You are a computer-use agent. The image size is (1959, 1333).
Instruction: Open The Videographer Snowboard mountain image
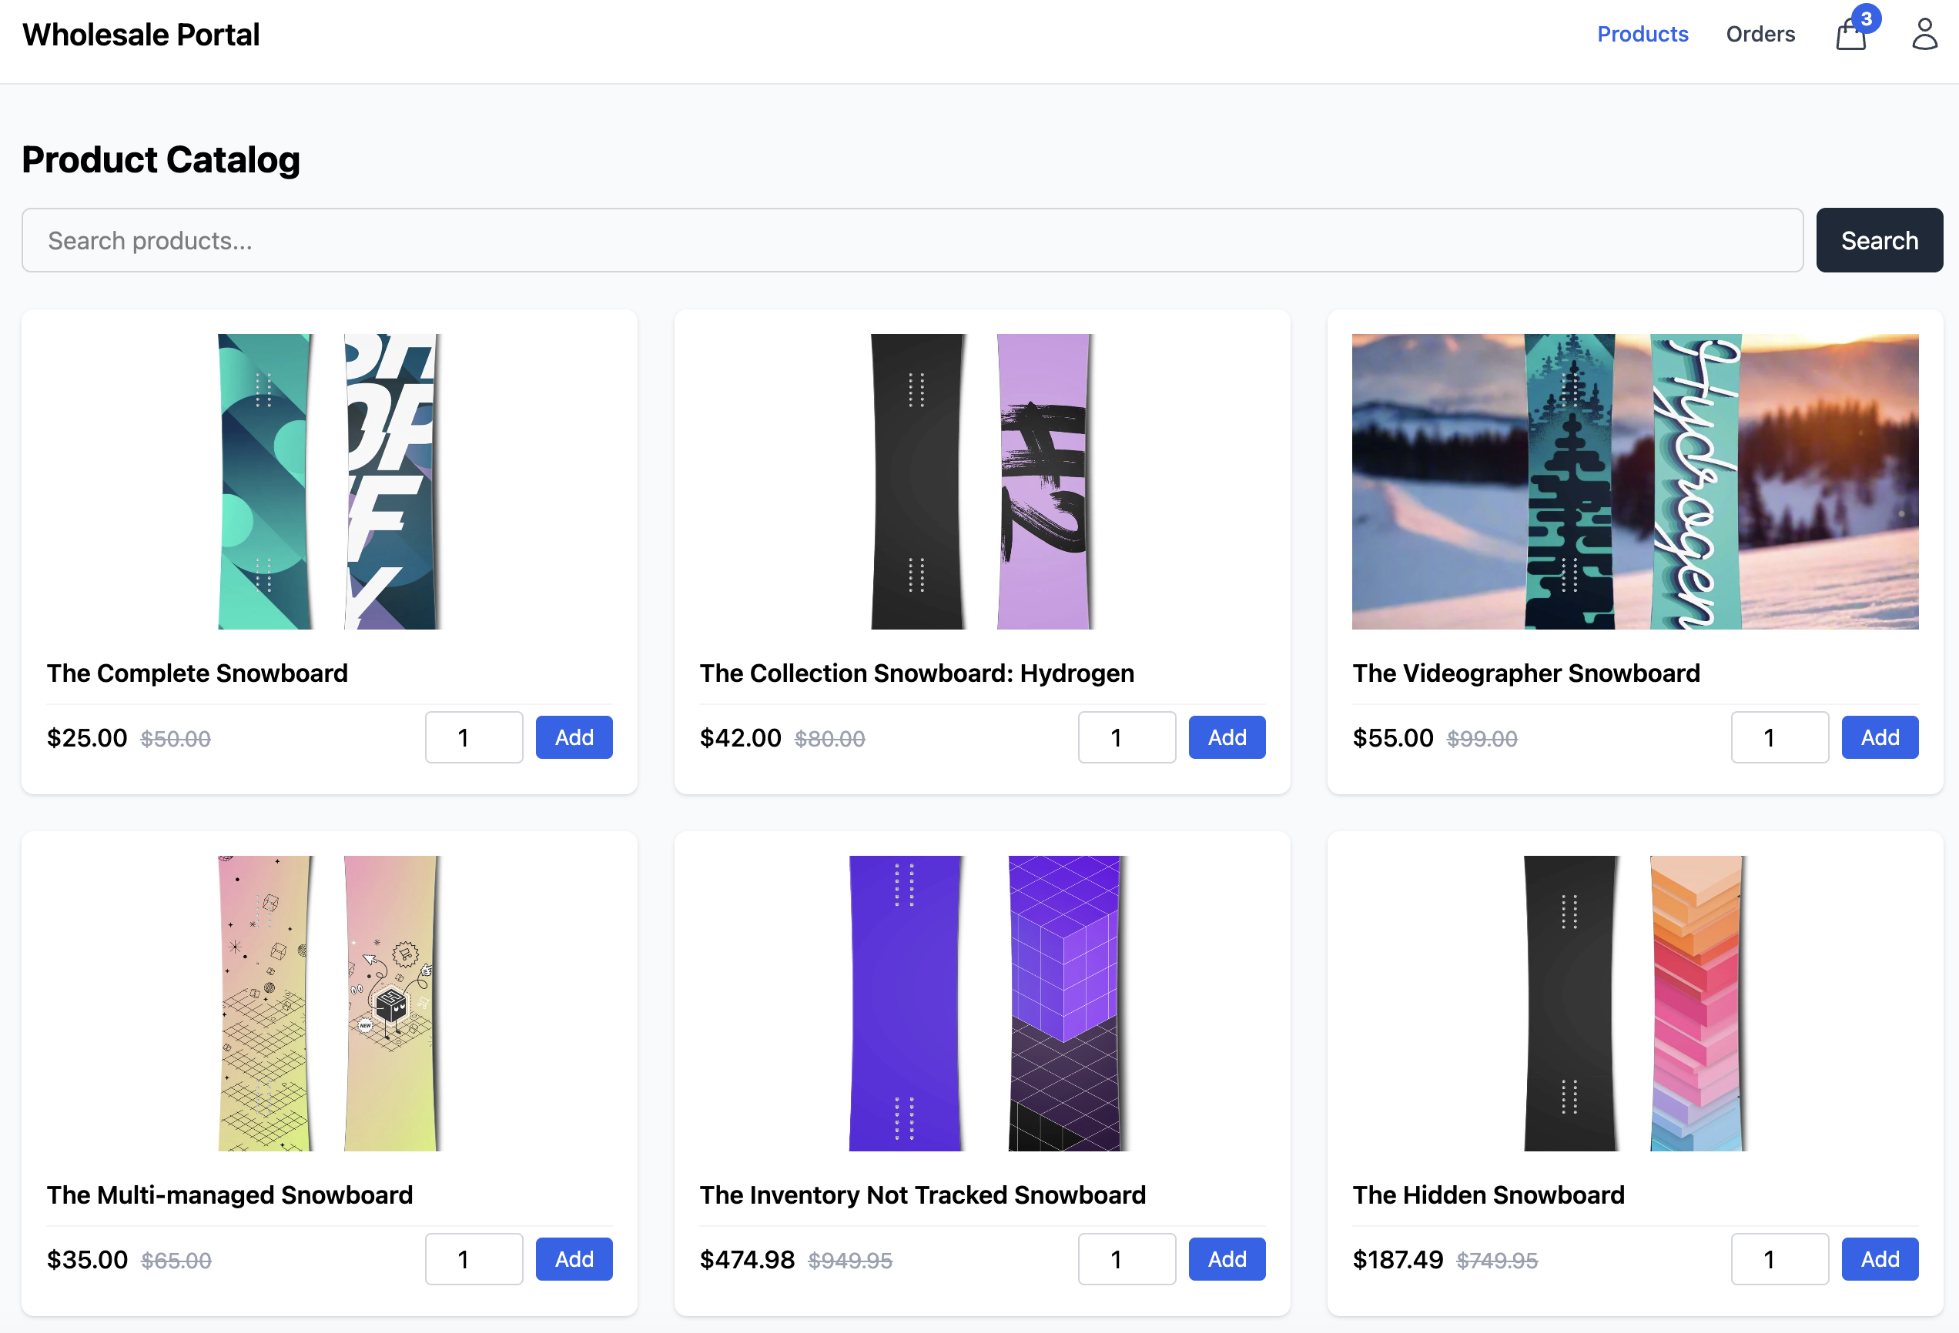1636,481
